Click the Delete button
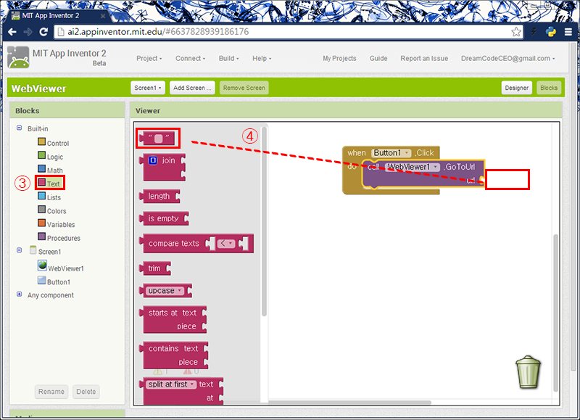The image size is (580, 420). click(x=86, y=392)
